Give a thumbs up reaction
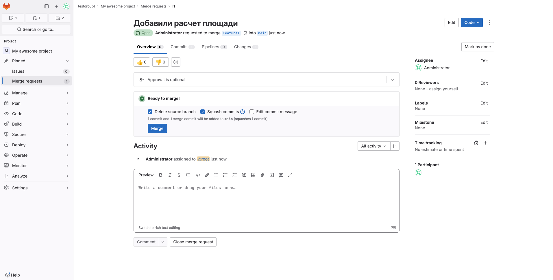 [x=141, y=62]
